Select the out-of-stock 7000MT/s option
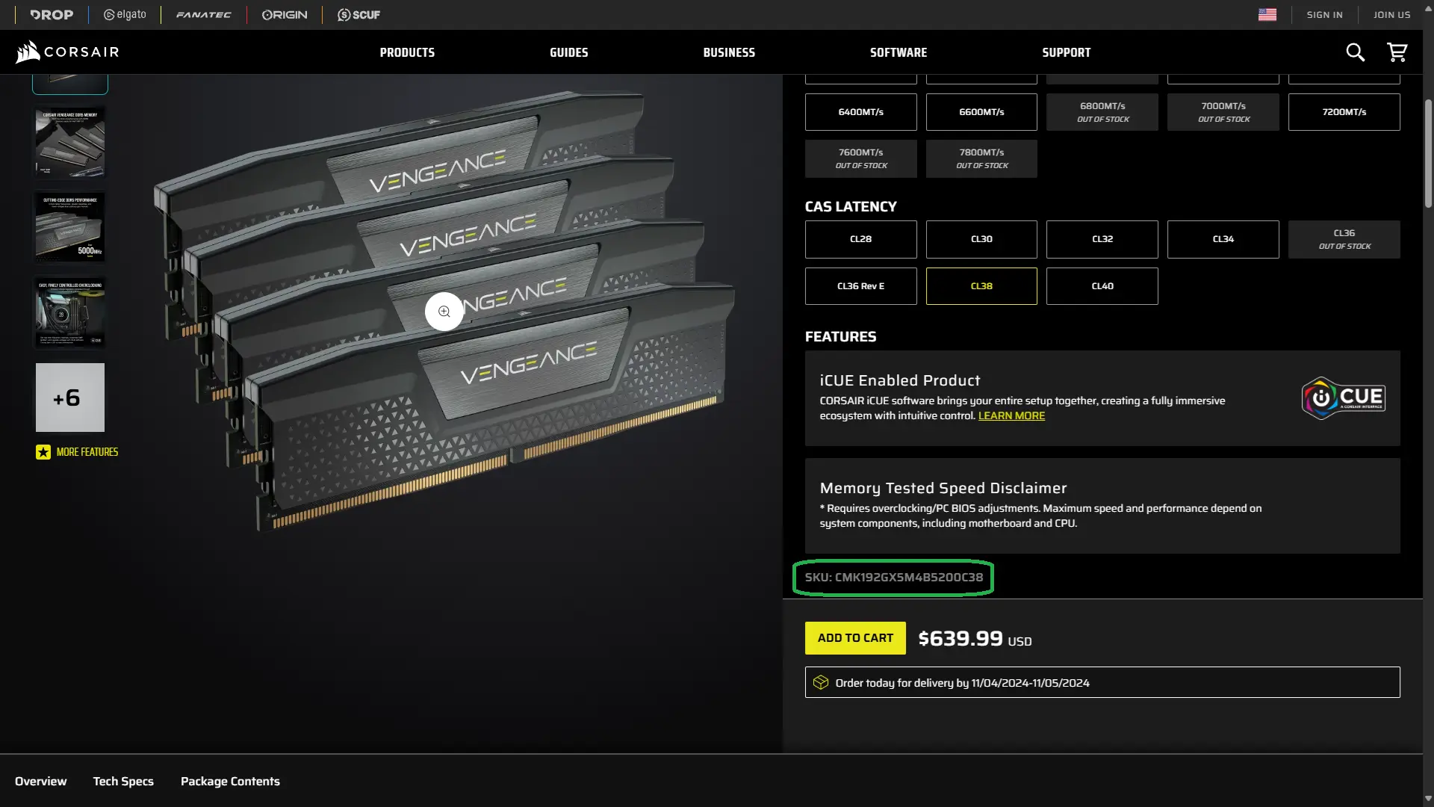This screenshot has width=1434, height=807. (x=1223, y=112)
